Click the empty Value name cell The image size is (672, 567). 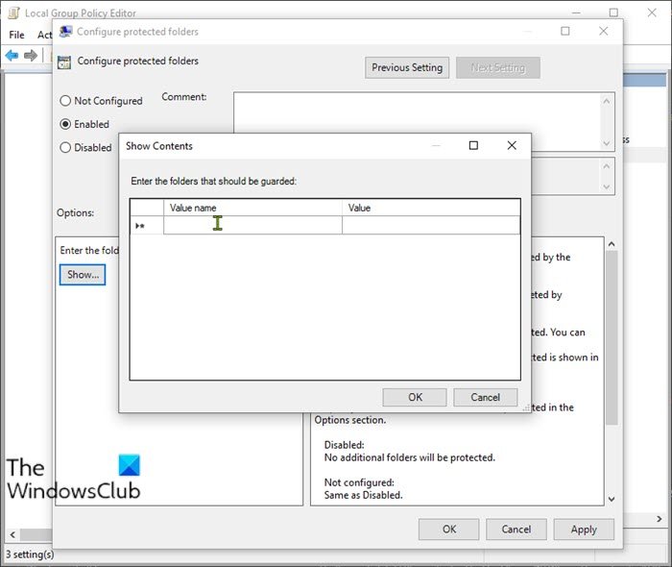(252, 225)
